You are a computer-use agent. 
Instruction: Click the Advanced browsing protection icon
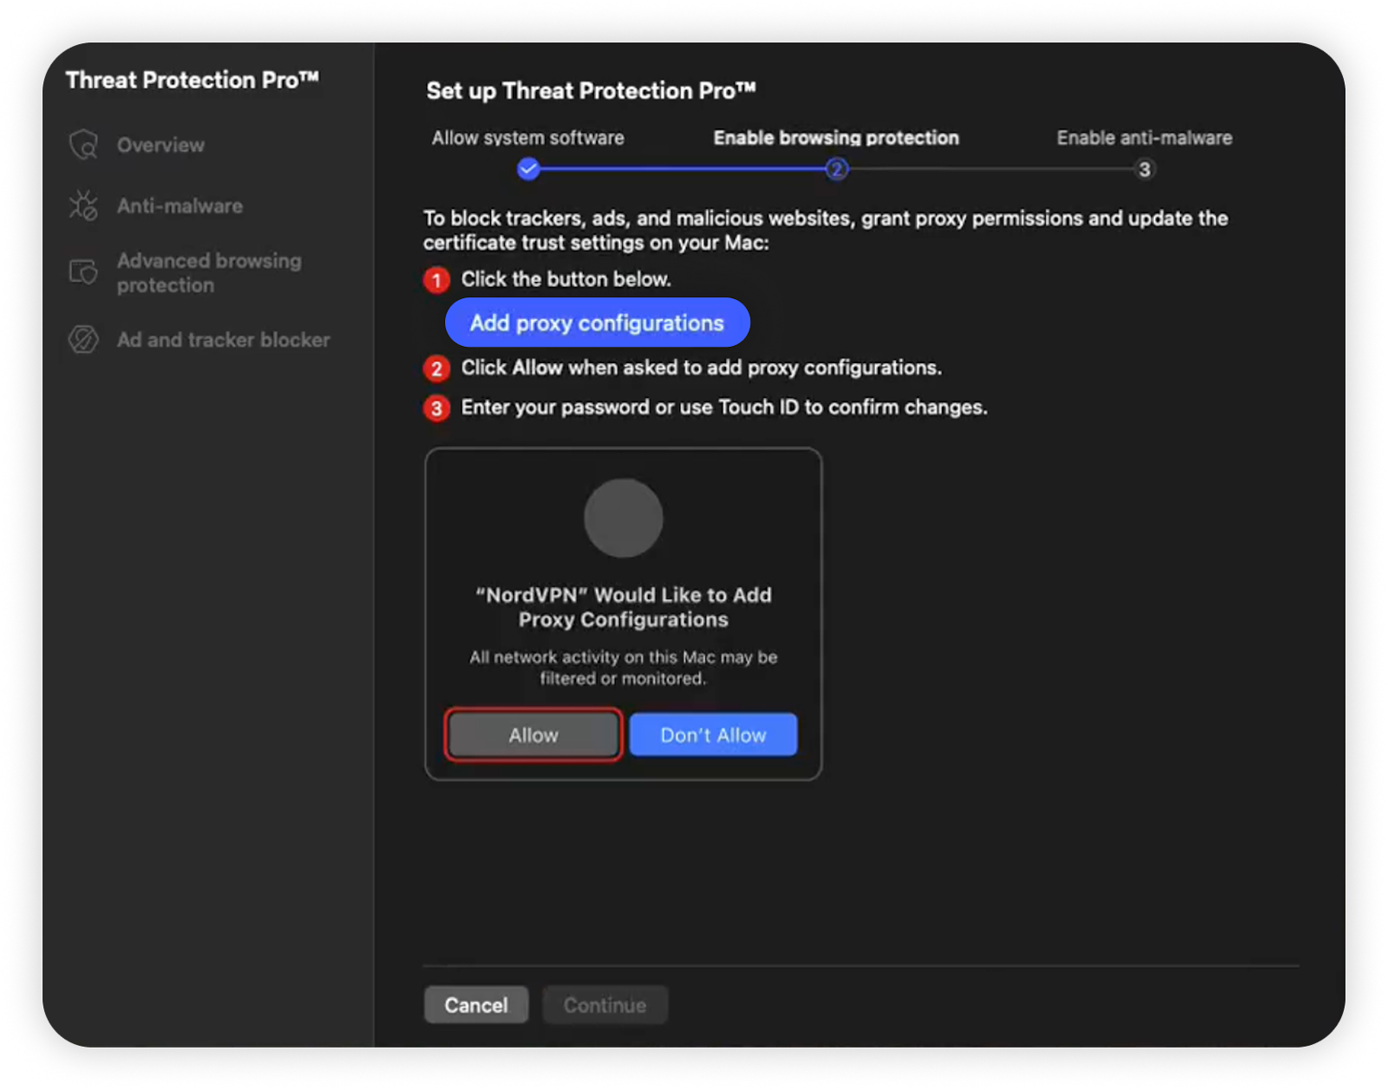(x=83, y=272)
